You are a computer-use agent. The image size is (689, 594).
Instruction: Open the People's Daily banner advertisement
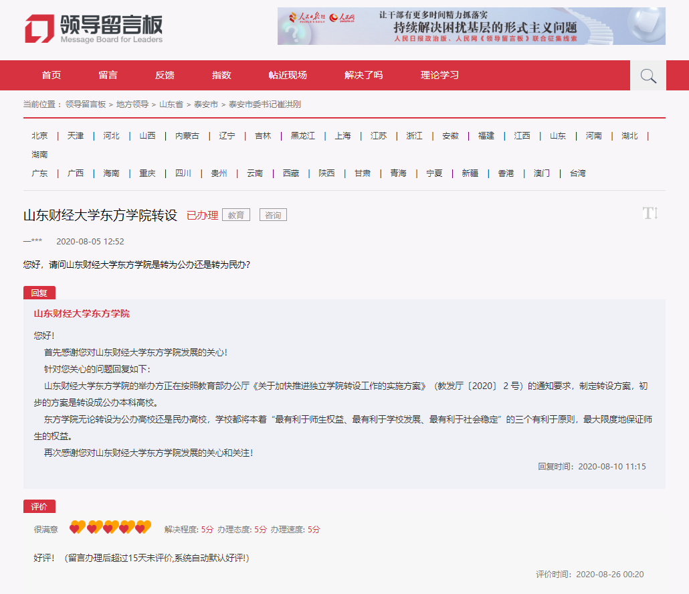pos(471,26)
